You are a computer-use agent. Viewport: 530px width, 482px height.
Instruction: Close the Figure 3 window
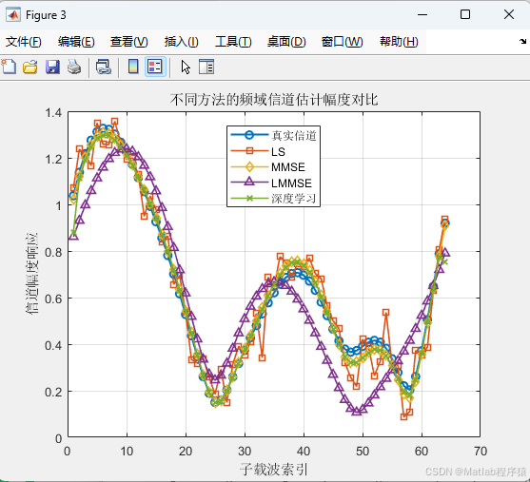coord(509,14)
